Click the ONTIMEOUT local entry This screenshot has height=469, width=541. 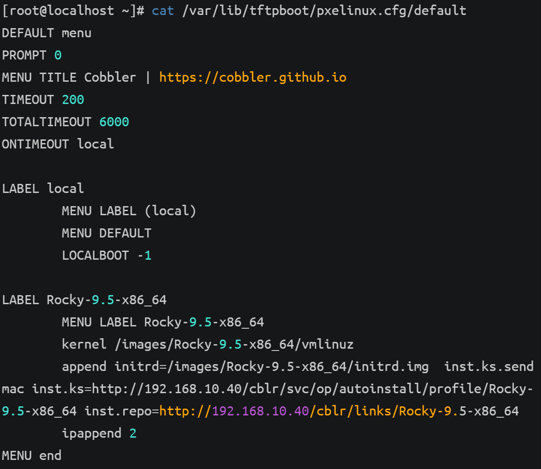(x=57, y=144)
